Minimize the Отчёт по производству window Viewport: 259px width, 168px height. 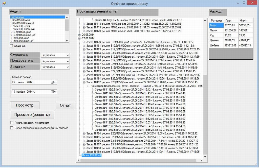click(x=238, y=3)
